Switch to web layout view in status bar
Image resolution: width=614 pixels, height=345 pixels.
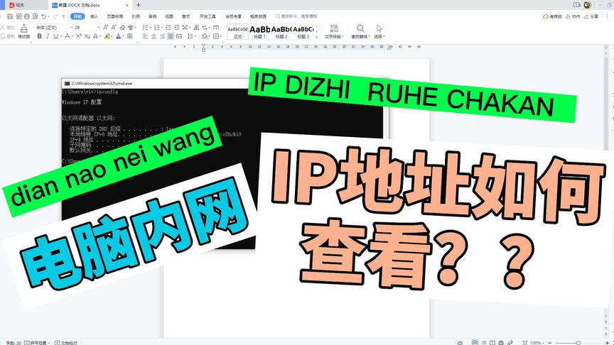[x=501, y=343]
